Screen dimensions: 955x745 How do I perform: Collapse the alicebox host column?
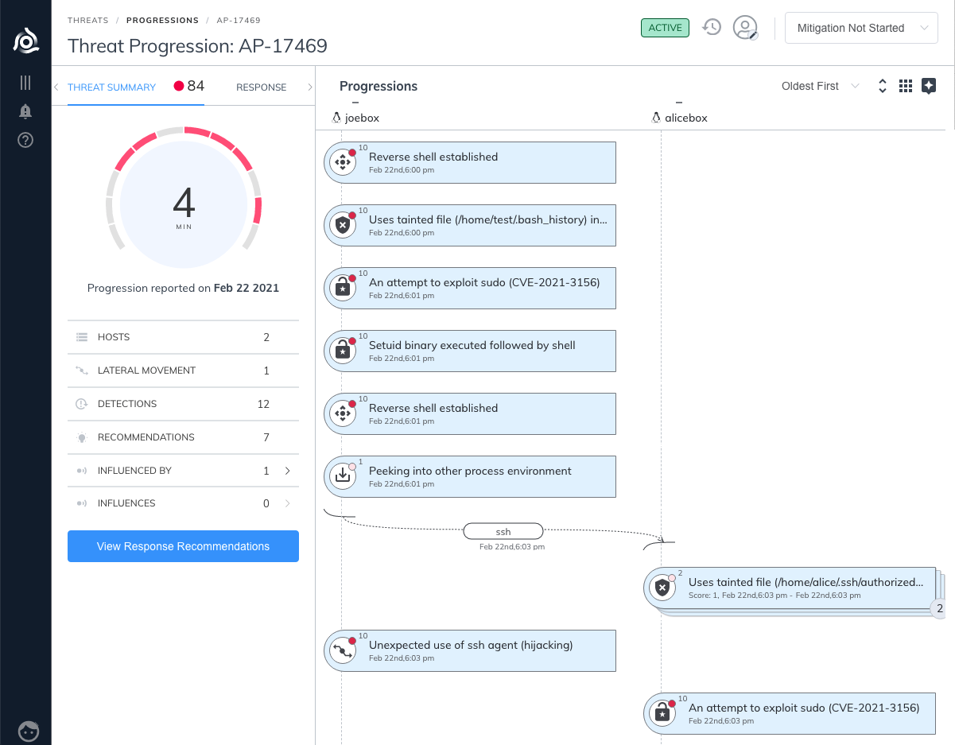[x=678, y=103]
